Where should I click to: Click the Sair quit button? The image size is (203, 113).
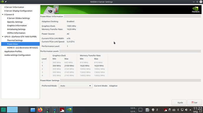pos(194,102)
